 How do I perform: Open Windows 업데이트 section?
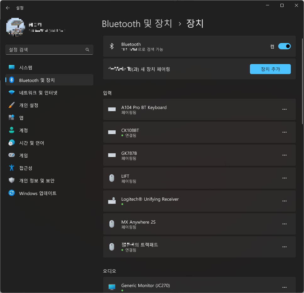click(x=49, y=193)
